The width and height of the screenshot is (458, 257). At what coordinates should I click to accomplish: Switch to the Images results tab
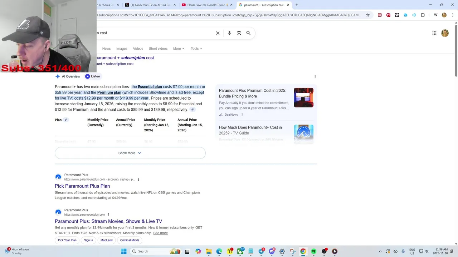pyautogui.click(x=122, y=49)
